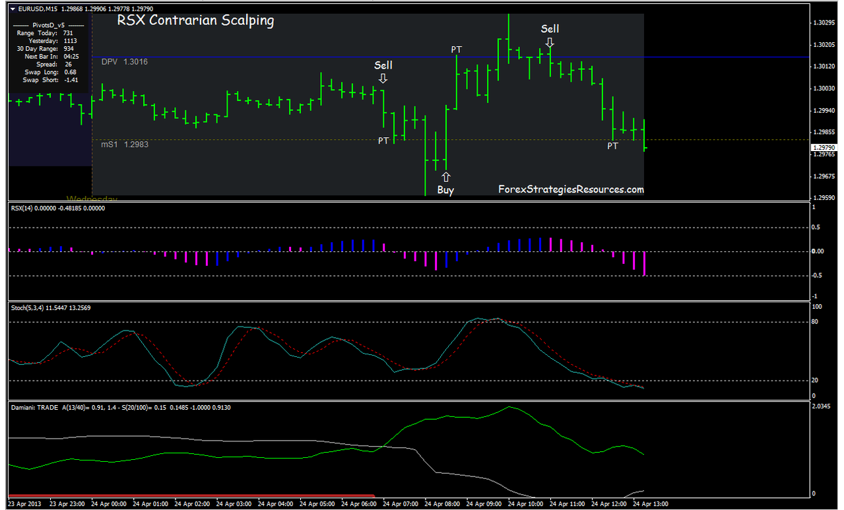This screenshot has width=844, height=510.
Task: Click the Range Today: 731 line
Action: (x=45, y=32)
